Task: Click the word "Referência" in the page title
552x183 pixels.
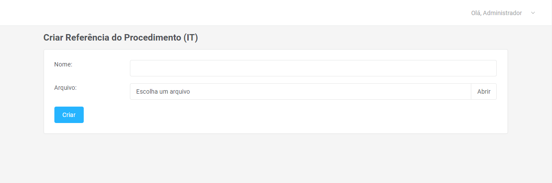Action: coord(87,38)
